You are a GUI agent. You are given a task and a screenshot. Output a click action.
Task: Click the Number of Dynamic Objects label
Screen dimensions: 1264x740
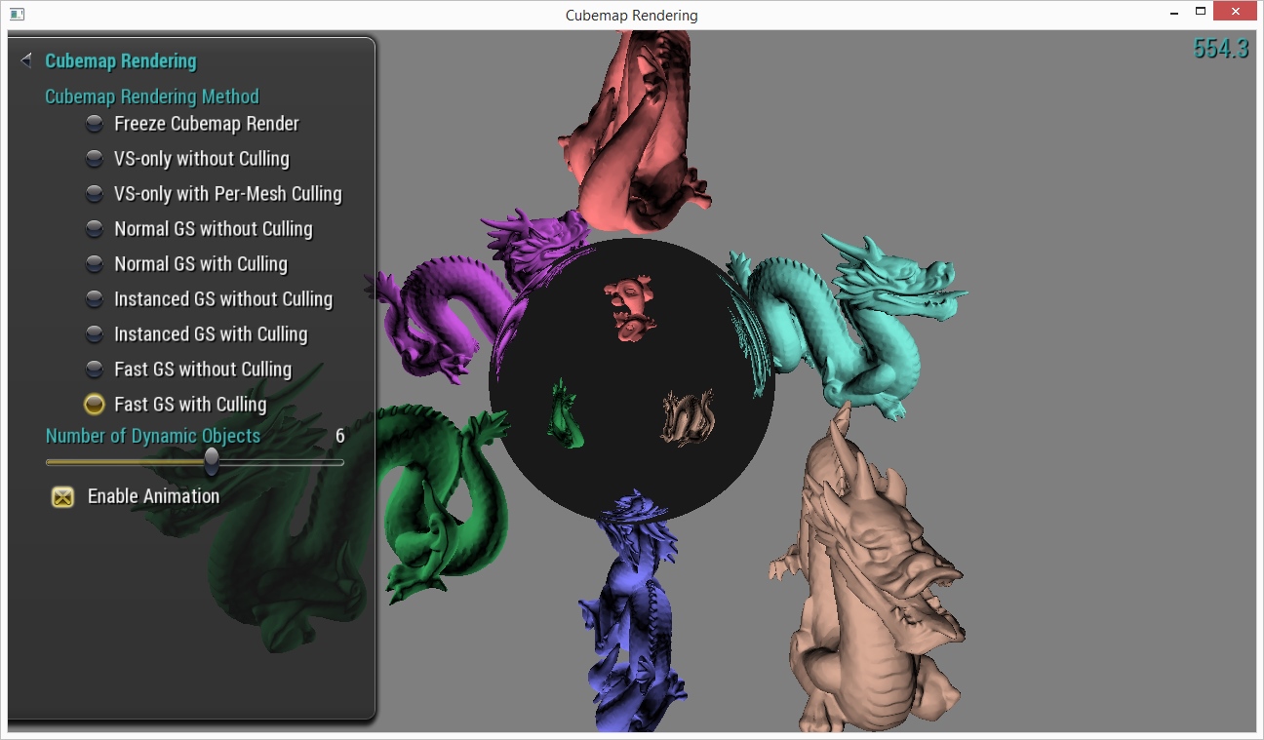coord(153,436)
